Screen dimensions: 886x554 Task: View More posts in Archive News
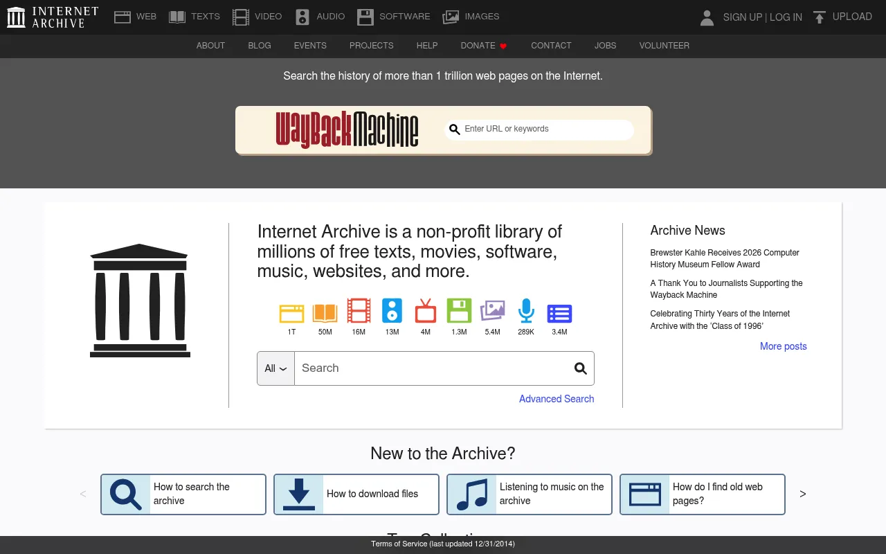tap(784, 346)
